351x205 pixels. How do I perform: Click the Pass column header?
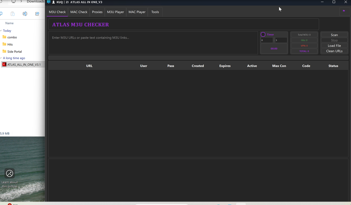pos(171,66)
